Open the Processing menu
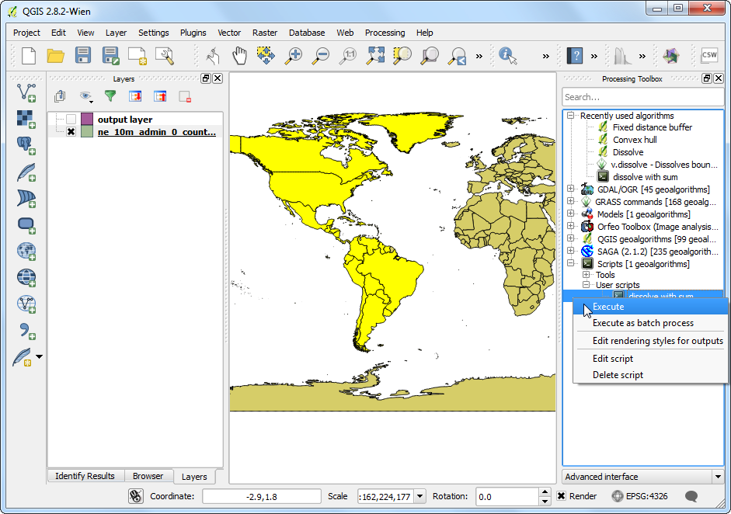This screenshot has height=514, width=731. pos(385,33)
